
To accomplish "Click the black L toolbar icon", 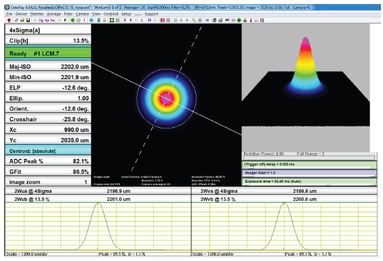I will 142,20.
